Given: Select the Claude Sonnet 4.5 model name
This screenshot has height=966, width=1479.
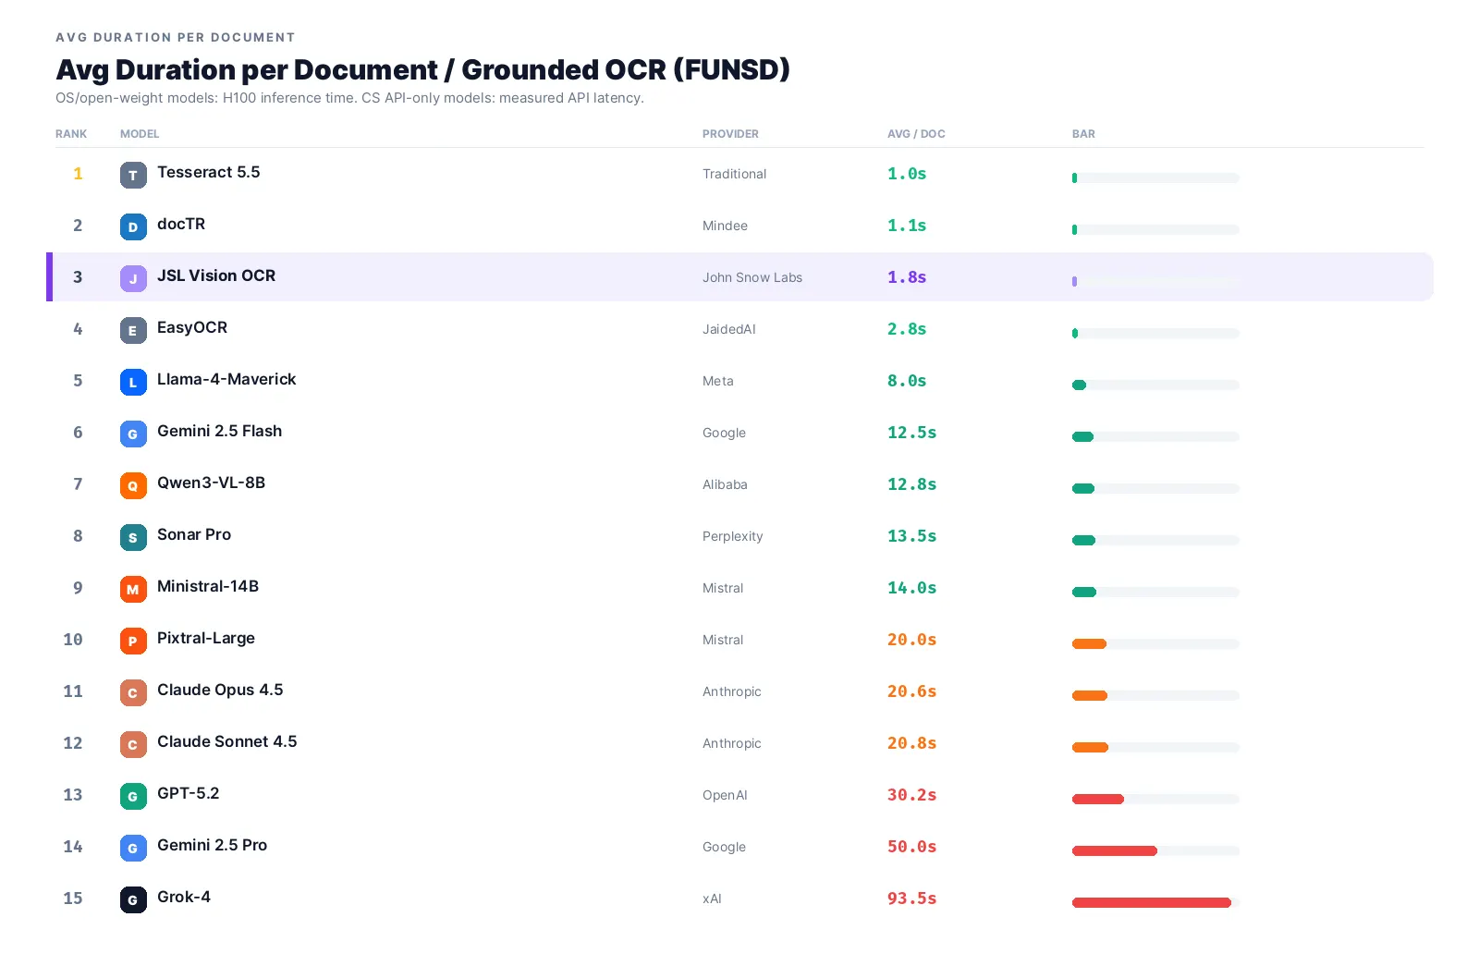Looking at the screenshot, I should pos(227,742).
